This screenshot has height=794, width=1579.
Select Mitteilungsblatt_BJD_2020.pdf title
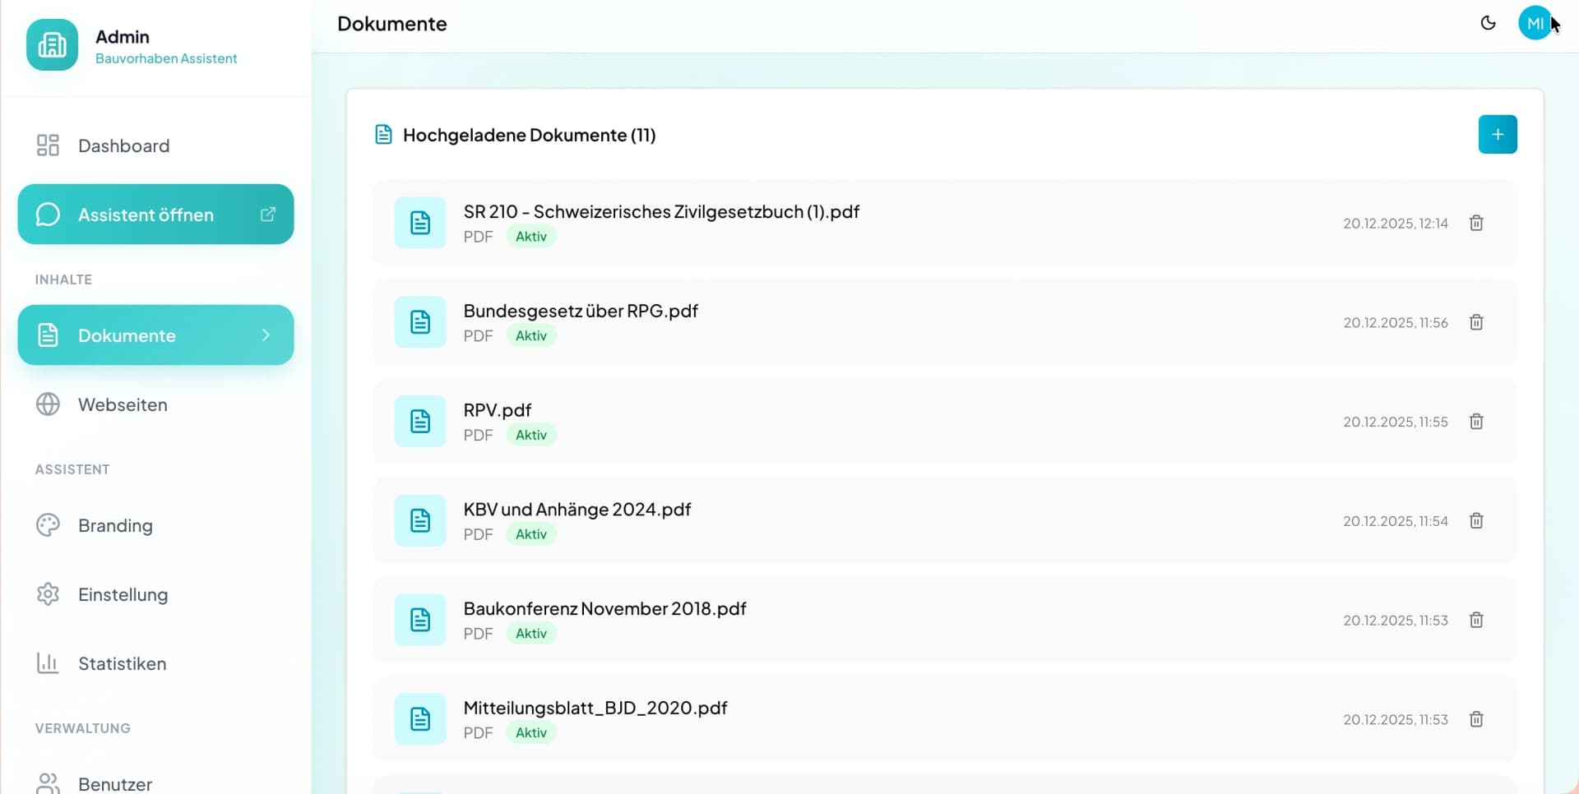pyautogui.click(x=595, y=708)
